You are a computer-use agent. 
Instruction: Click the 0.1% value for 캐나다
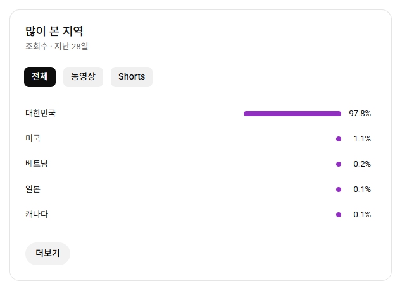[362, 215]
